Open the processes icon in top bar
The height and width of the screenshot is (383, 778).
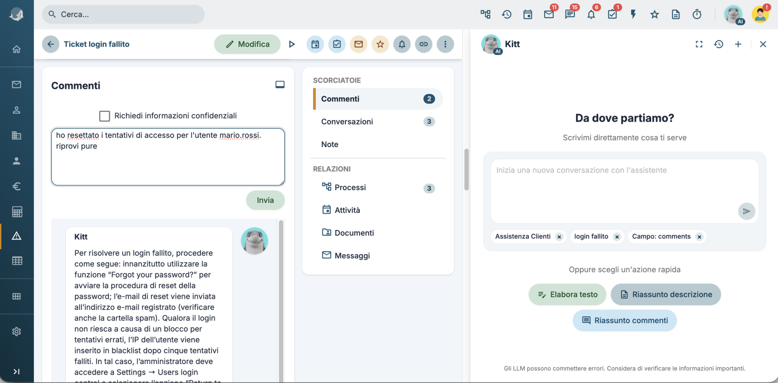point(485,14)
